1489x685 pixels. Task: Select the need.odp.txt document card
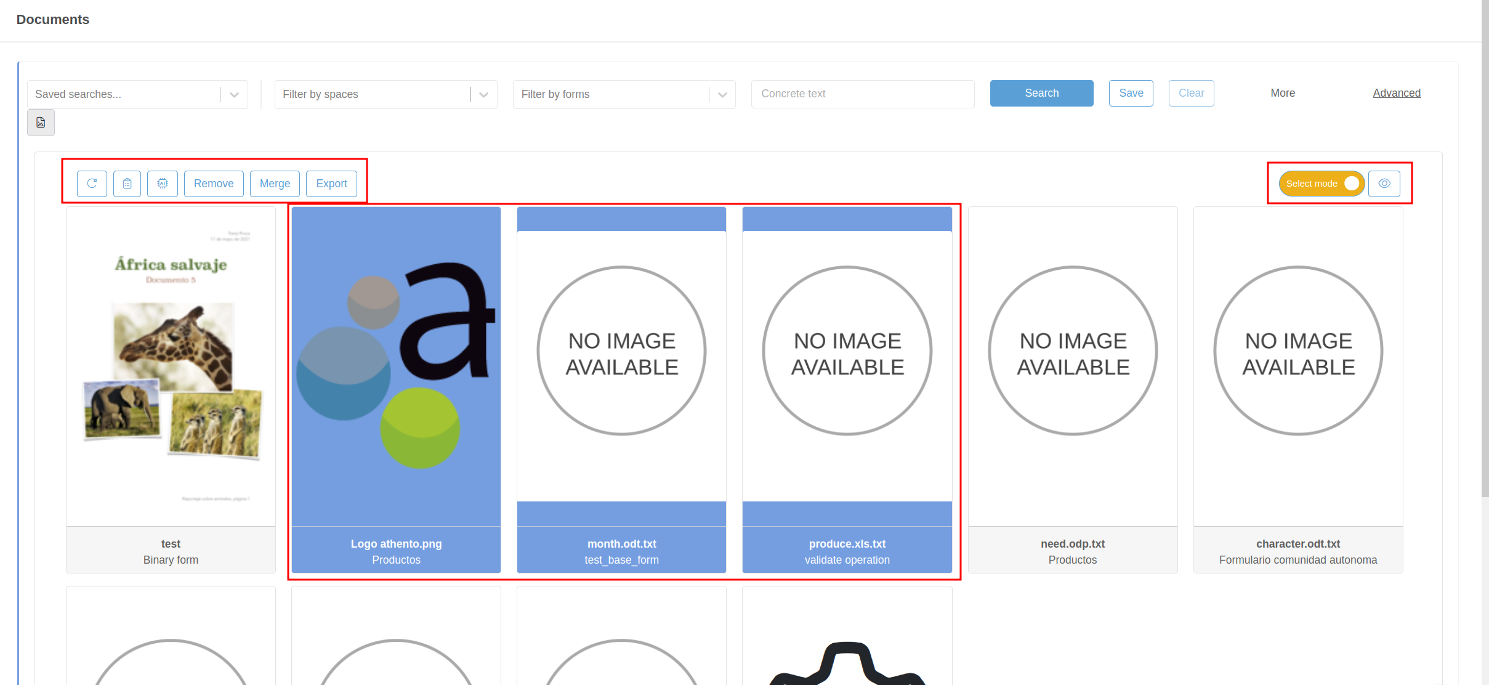pyautogui.click(x=1072, y=389)
